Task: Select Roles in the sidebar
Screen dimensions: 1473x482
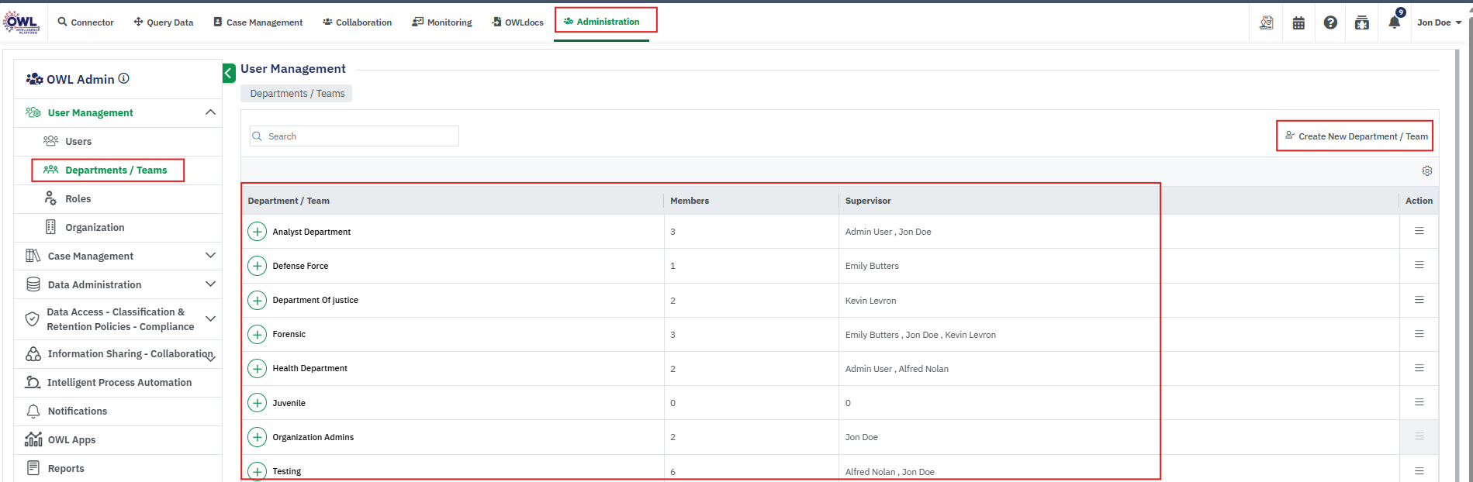Action: 78,199
